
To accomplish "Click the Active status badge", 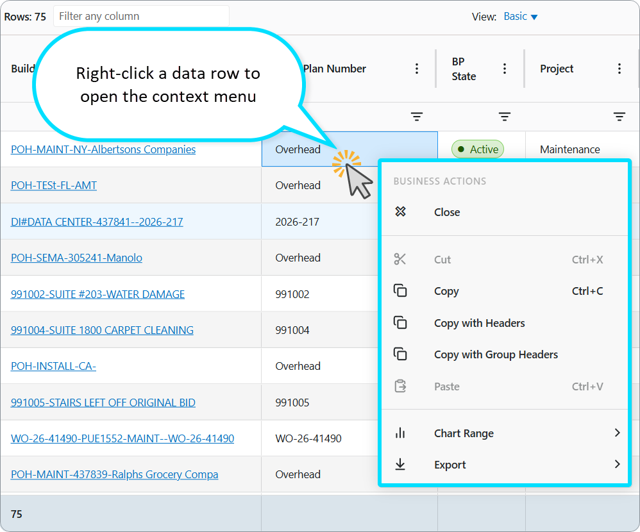I will 478,149.
